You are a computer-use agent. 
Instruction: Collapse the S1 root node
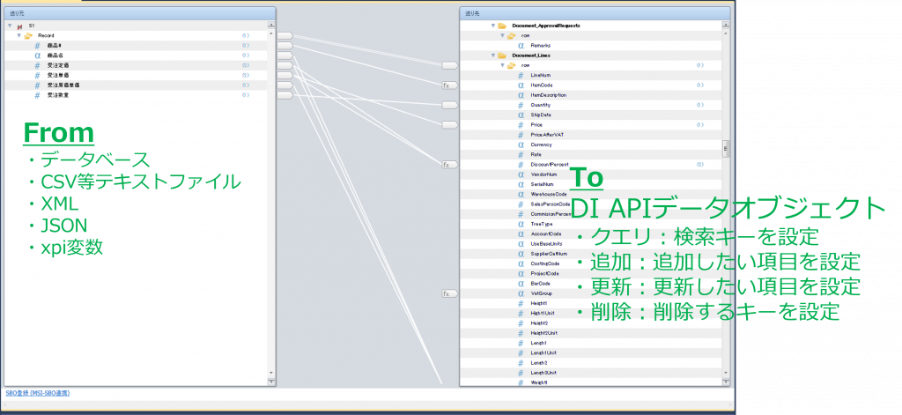point(9,26)
